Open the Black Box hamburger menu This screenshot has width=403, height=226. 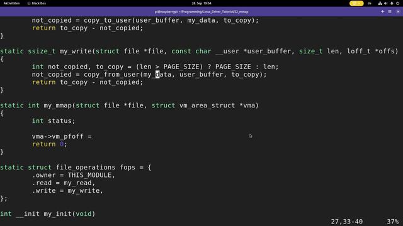[390, 11]
